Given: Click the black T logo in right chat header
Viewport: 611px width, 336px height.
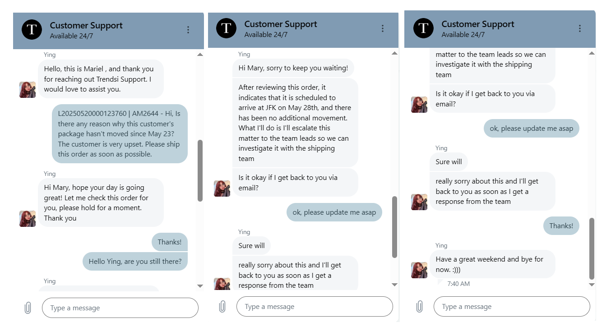Looking at the screenshot, I should tap(423, 28).
